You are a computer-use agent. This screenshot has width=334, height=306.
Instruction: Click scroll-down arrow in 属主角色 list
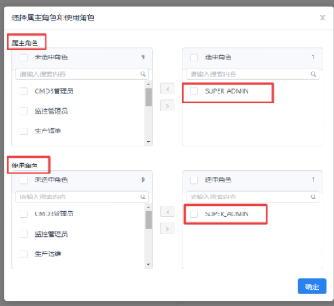148,142
